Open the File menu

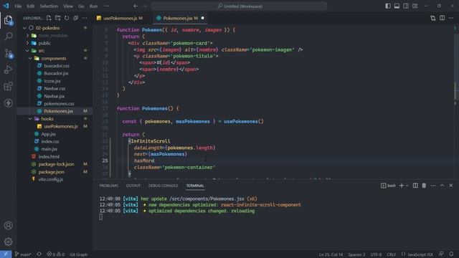tap(18, 6)
